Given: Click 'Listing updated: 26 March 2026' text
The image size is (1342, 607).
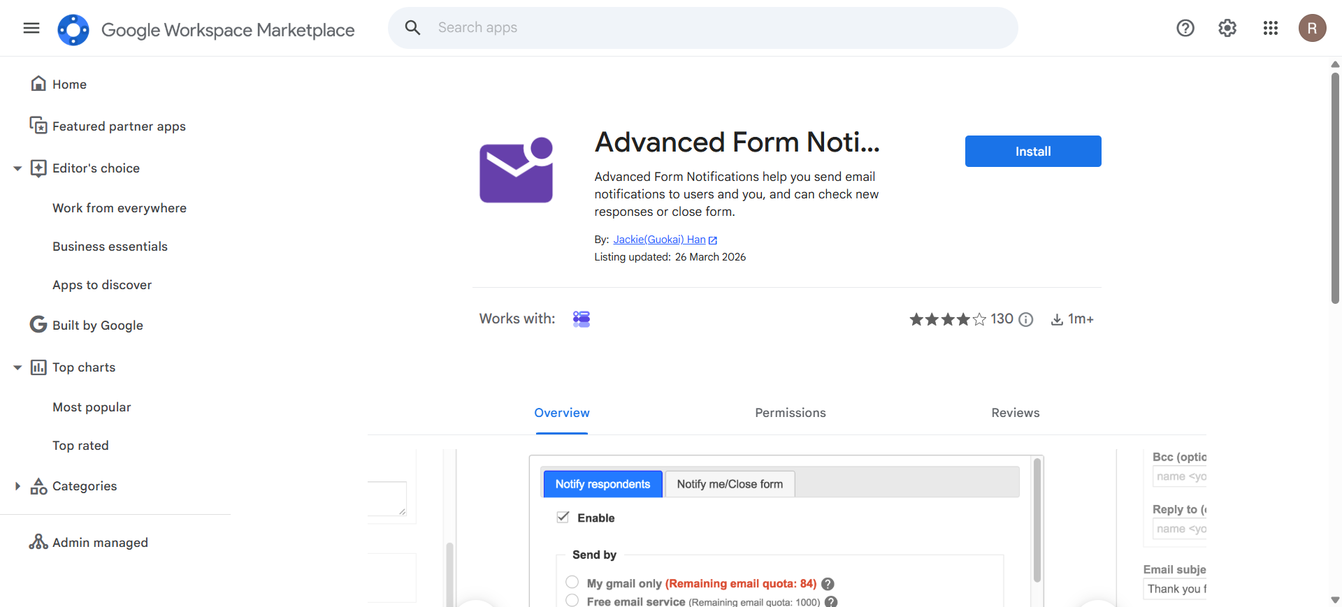Looking at the screenshot, I should point(670,257).
